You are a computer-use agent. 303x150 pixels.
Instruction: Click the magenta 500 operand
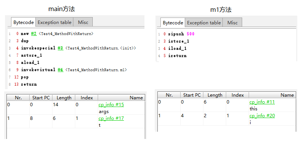(191, 34)
